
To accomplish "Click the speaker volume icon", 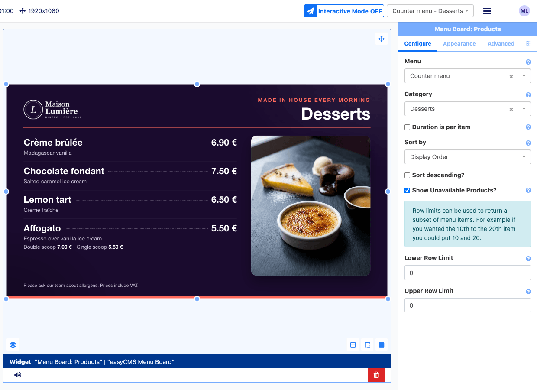I will tap(18, 375).
